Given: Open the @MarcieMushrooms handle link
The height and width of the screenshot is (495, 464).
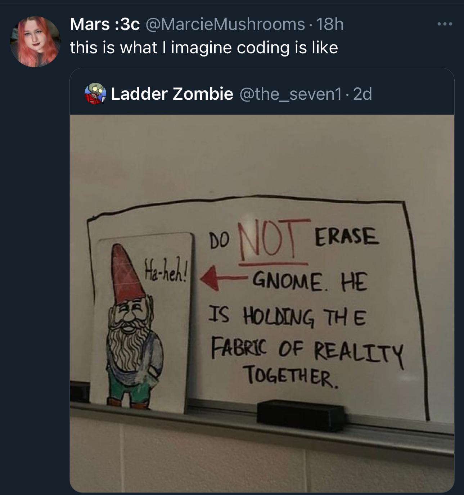Looking at the screenshot, I should click(225, 24).
